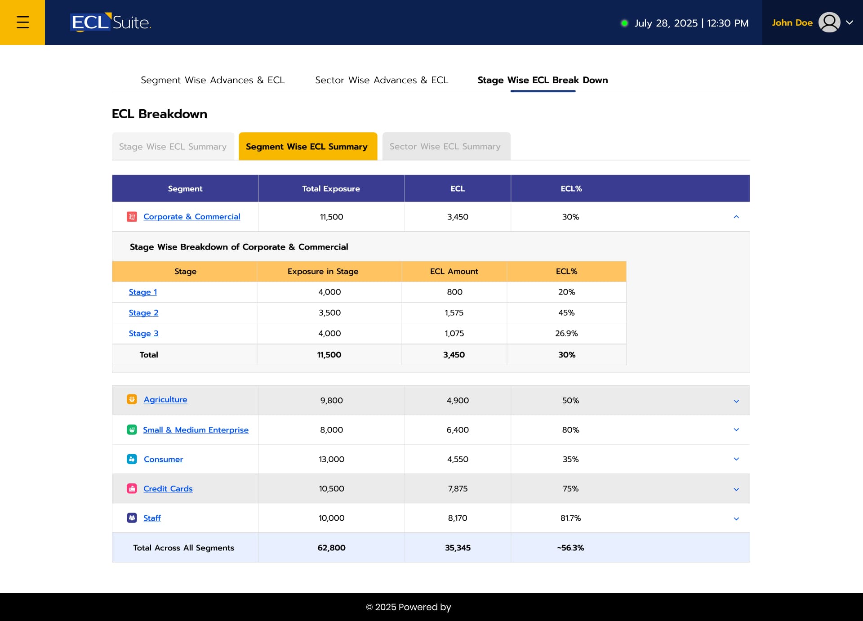Image resolution: width=863 pixels, height=621 pixels.
Task: Open the Stage 2 link
Action: (x=143, y=313)
